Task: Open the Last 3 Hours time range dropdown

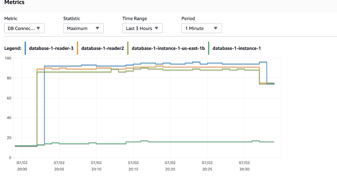Action: 142,28
